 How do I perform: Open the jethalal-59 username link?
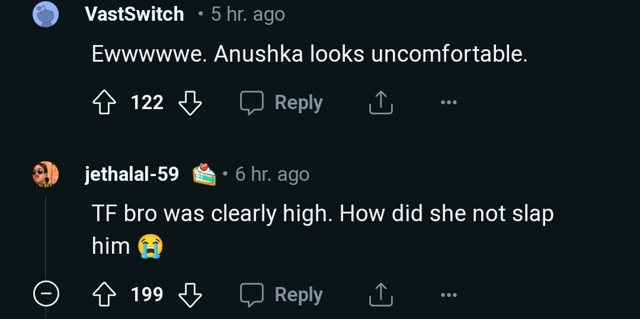click(132, 174)
